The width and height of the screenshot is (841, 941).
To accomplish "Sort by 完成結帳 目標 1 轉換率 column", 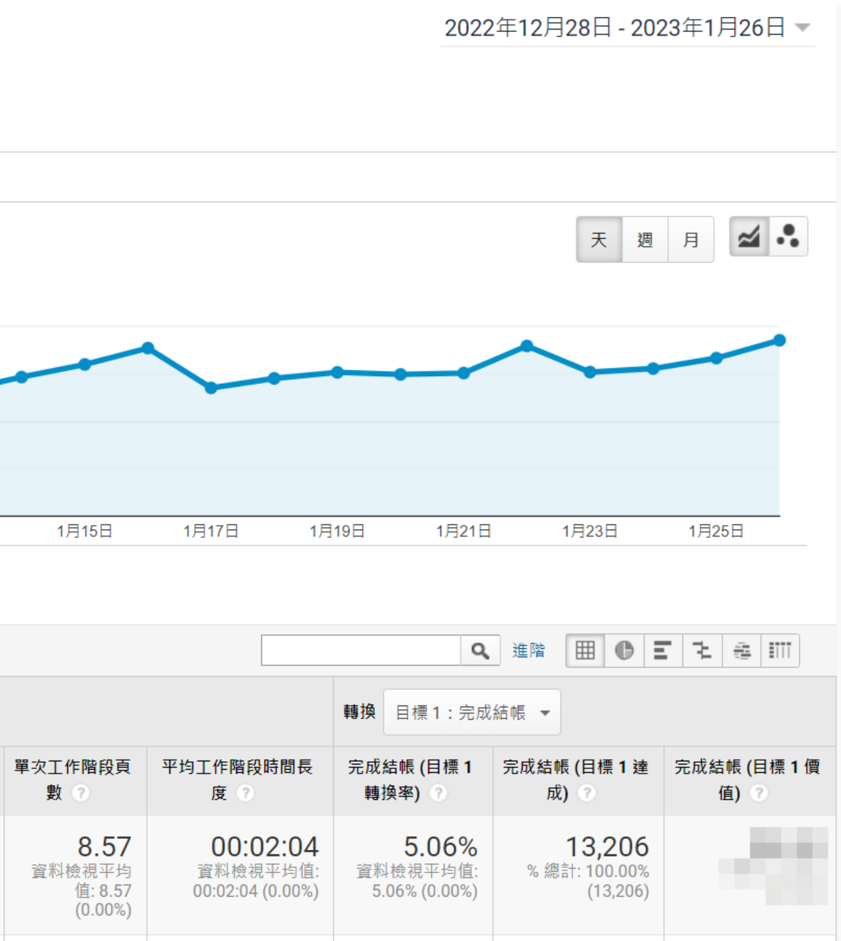I will coord(410,768).
